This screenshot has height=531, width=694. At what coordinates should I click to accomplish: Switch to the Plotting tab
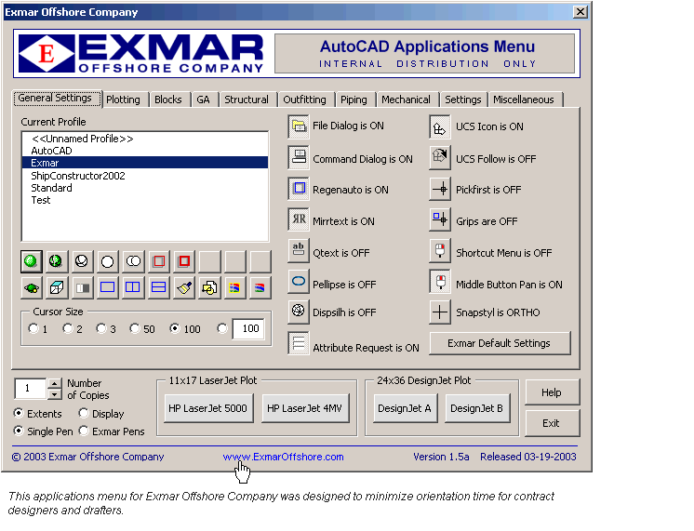click(123, 100)
